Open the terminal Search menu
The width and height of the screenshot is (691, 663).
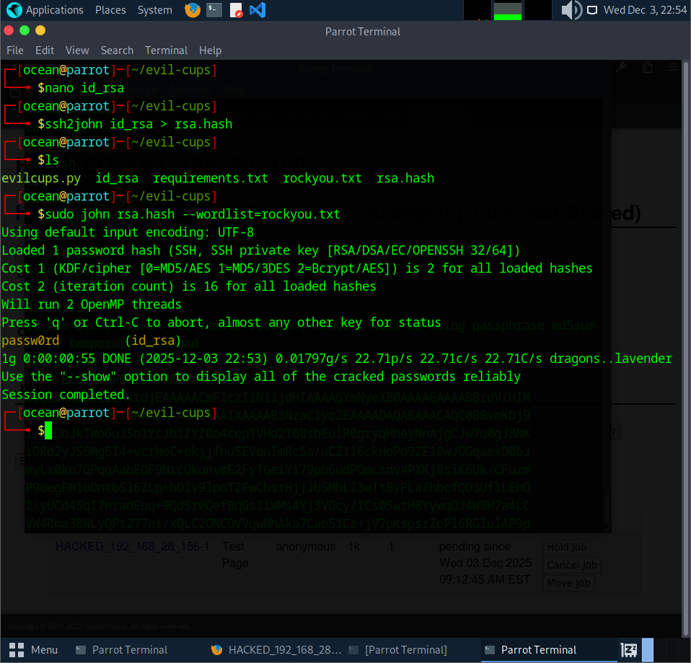(x=117, y=51)
